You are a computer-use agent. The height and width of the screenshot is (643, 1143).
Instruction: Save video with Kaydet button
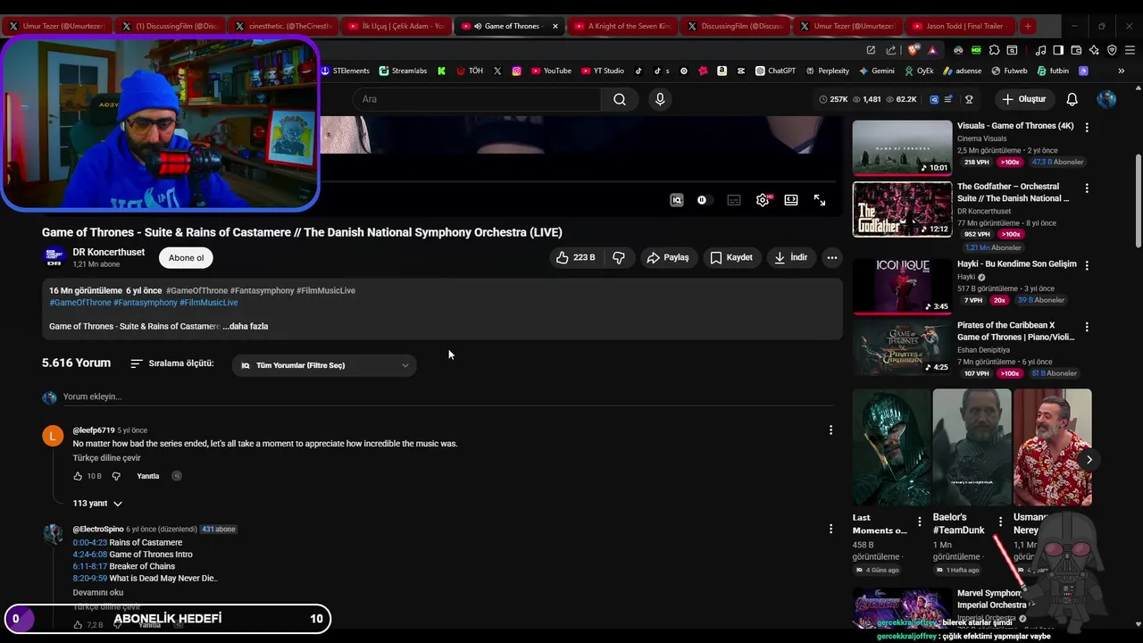(x=731, y=257)
